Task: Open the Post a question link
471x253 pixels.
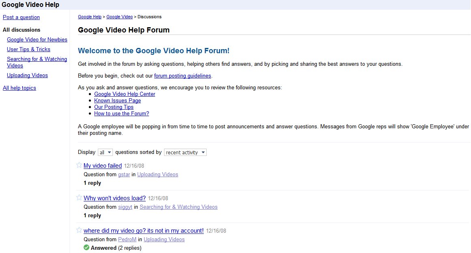Action: coord(21,17)
